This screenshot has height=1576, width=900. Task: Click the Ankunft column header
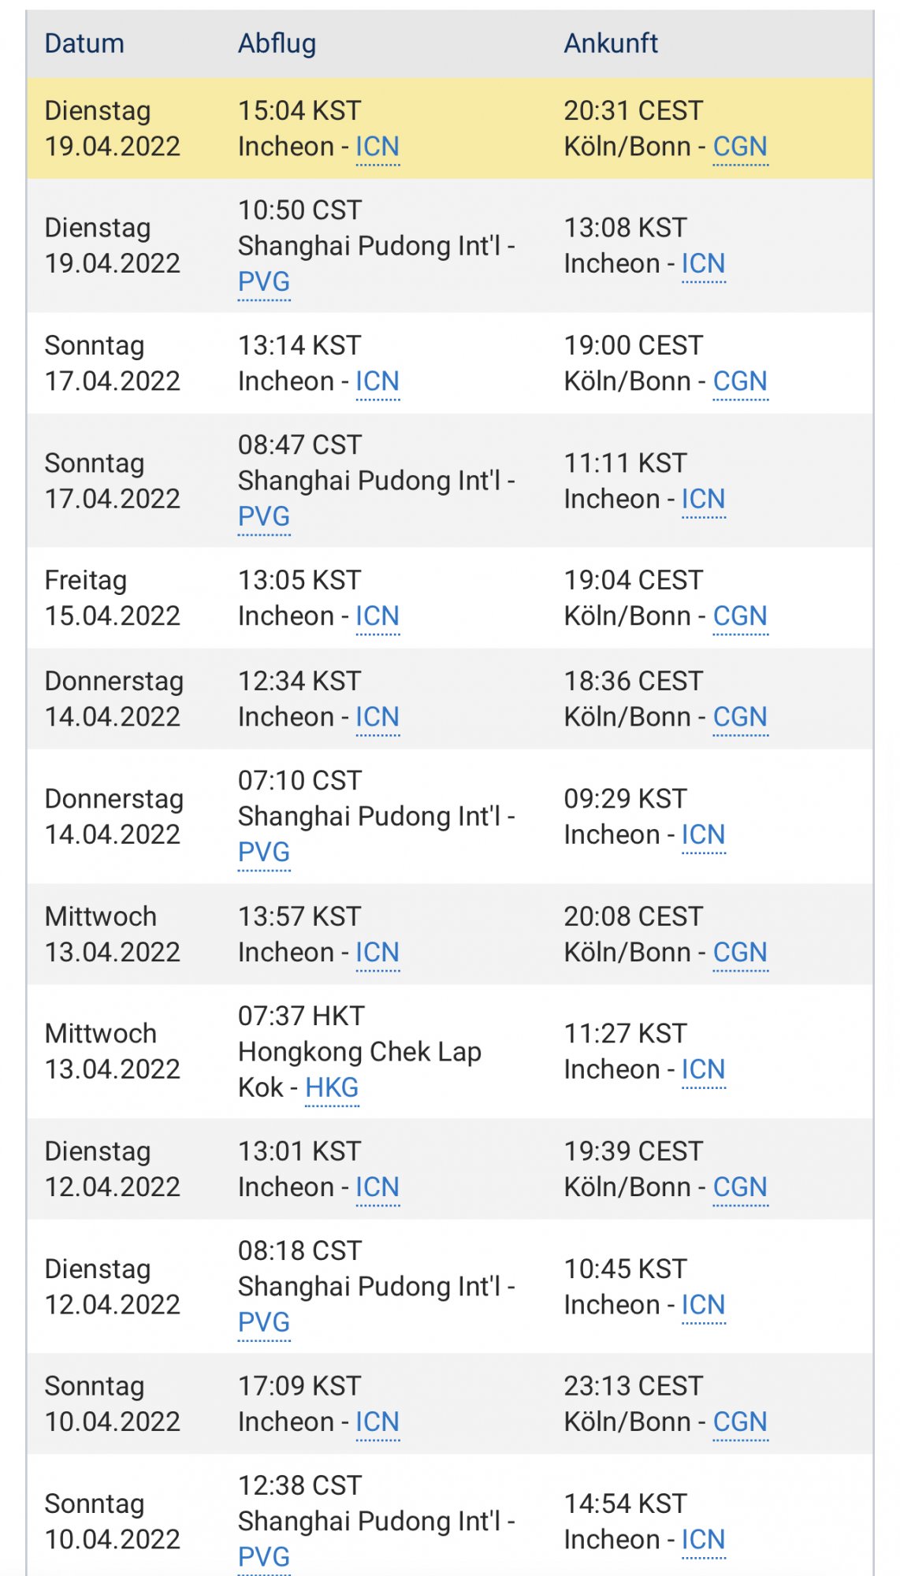click(x=611, y=43)
